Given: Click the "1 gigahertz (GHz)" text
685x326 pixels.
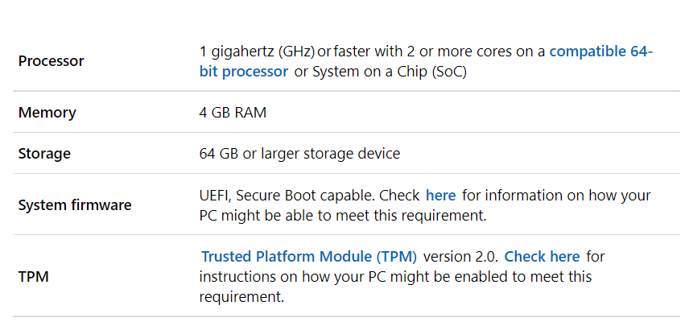Looking at the screenshot, I should pos(258,52).
